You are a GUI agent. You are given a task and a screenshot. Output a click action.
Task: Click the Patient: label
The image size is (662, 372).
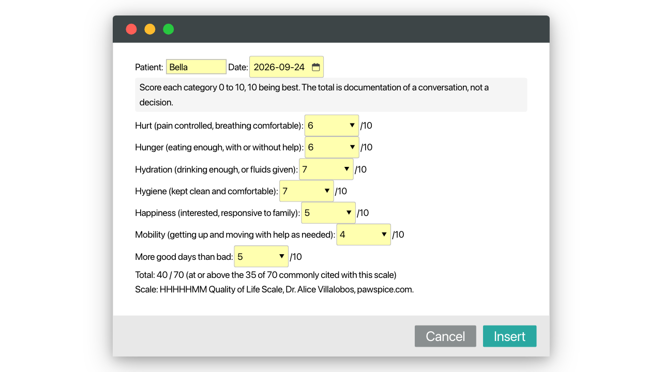[x=149, y=67]
